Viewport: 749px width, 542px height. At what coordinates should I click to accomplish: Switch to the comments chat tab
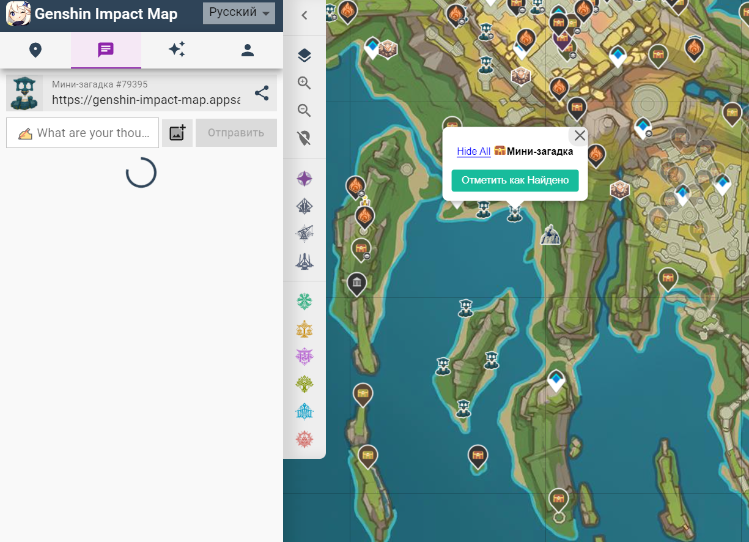106,50
